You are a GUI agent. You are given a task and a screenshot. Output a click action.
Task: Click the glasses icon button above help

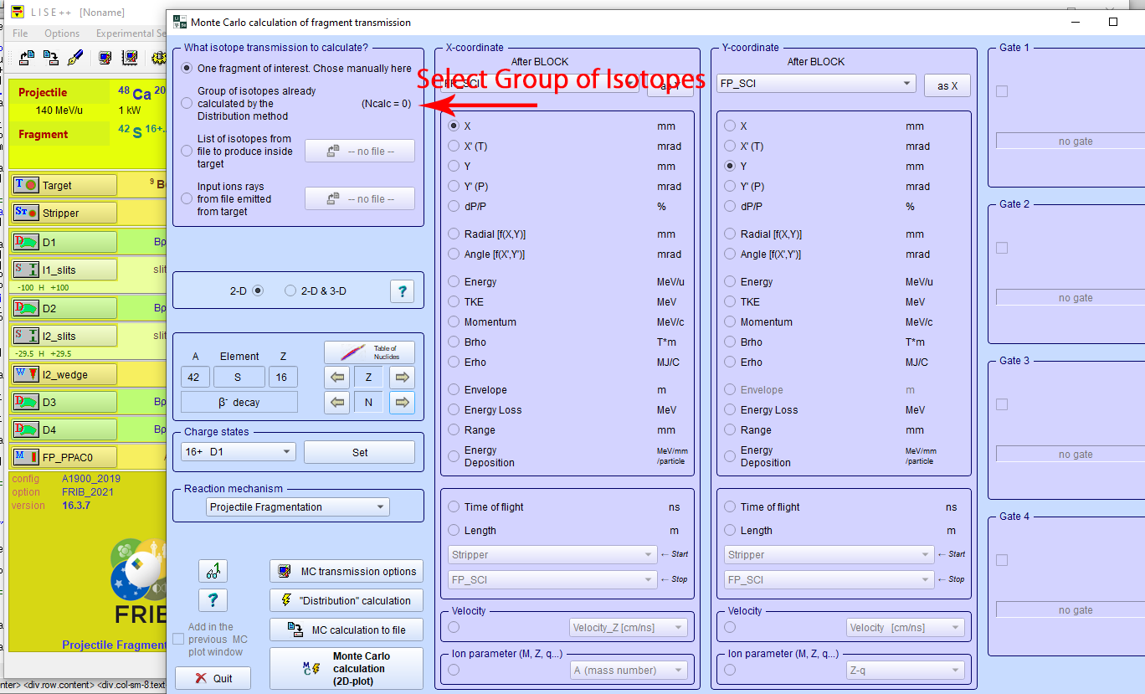tap(213, 572)
